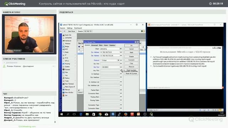
Task: Expand the Routing Table field
Action: pyautogui.click(x=121, y=100)
